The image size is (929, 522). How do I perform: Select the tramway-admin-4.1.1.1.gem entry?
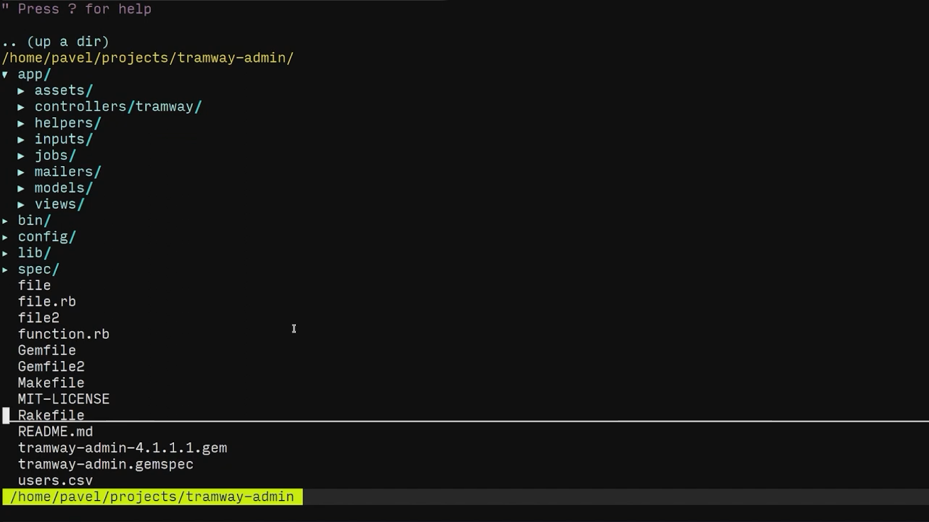(x=122, y=448)
